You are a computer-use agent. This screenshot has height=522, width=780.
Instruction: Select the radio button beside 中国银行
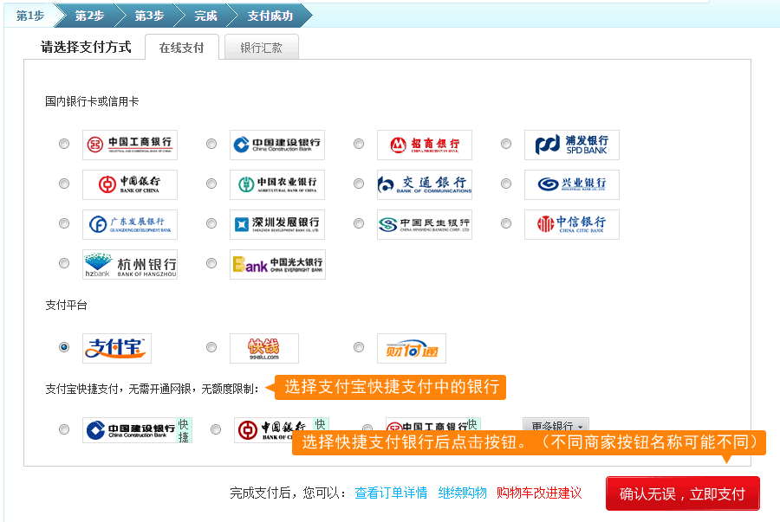[63, 184]
